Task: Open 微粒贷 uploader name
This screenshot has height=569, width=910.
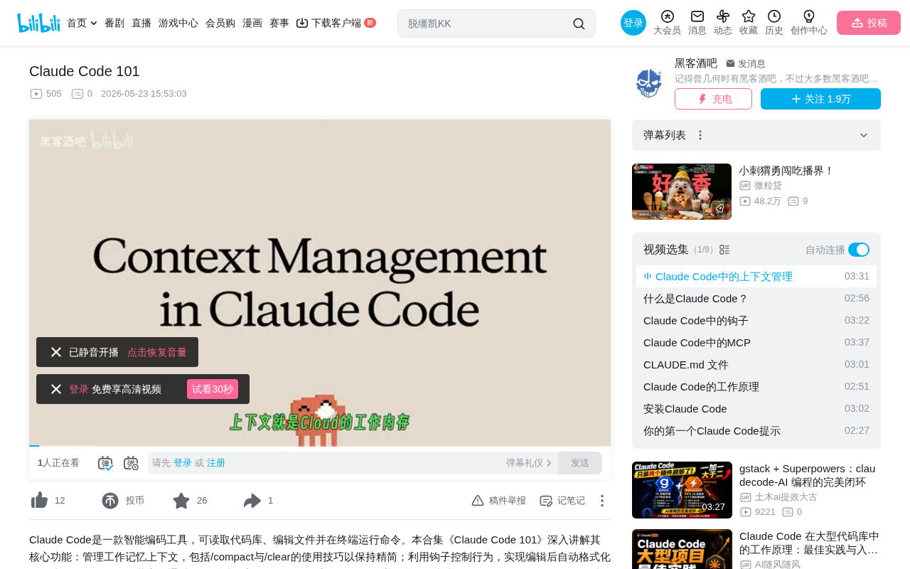Action: tap(768, 186)
